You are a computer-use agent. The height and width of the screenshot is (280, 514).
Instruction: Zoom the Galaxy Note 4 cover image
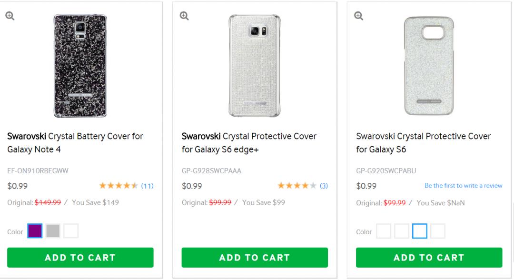(10, 16)
